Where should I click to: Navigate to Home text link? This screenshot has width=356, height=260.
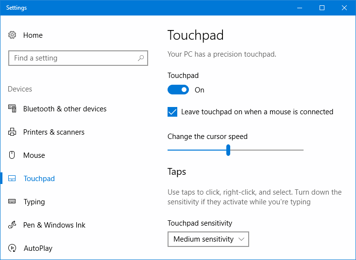pyautogui.click(x=33, y=35)
